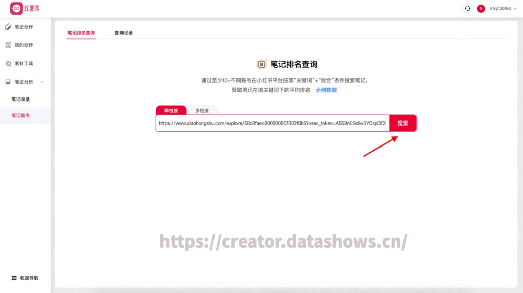523x293 pixels.
Task: Click the 笔记排名查询 heading text
Action: (294, 64)
